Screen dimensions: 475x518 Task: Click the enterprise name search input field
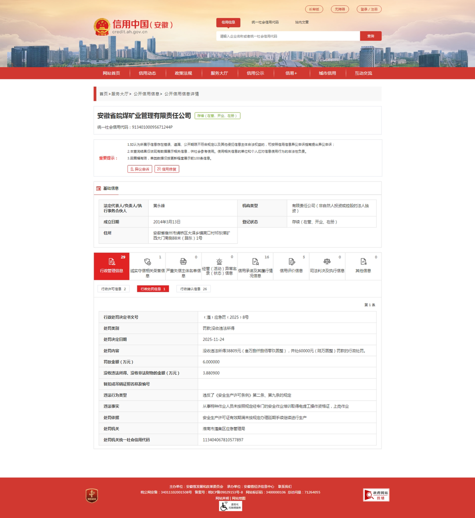288,36
